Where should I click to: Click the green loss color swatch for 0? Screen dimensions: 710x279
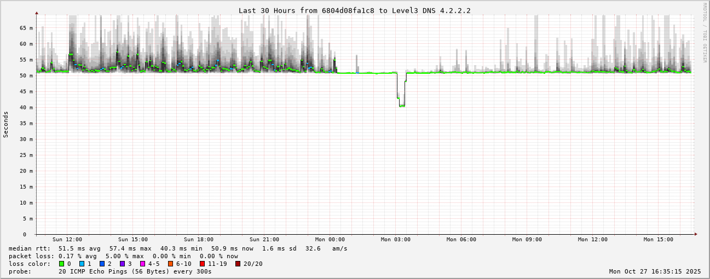coord(62,264)
